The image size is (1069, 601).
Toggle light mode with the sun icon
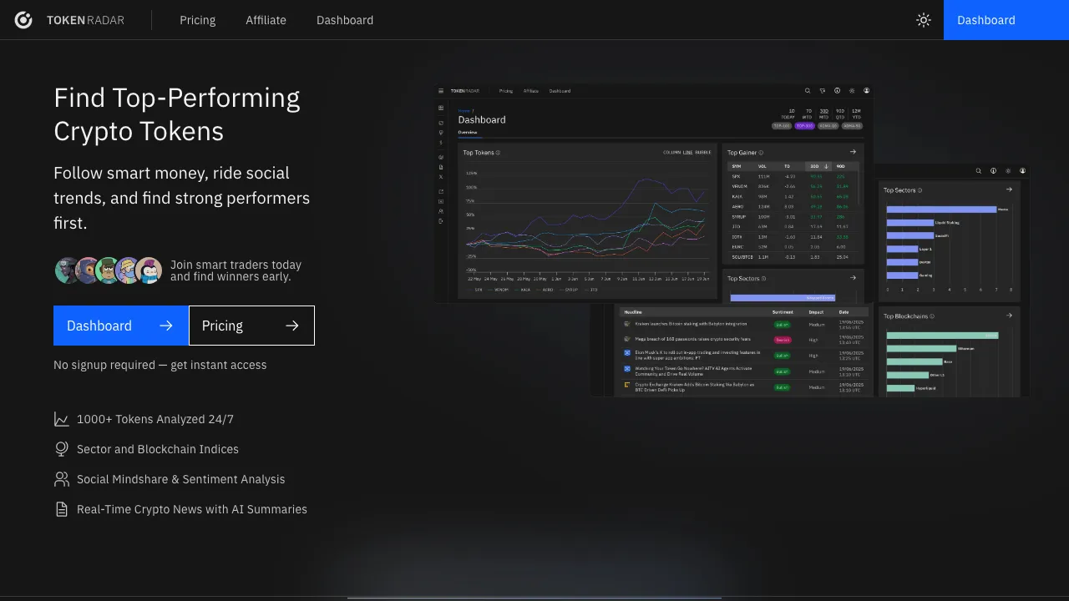pyautogui.click(x=924, y=20)
